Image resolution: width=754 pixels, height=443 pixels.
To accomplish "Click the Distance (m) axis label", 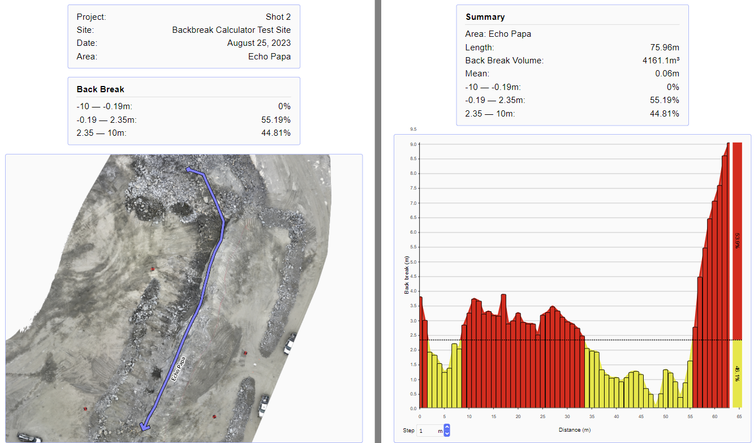I will coord(576,430).
